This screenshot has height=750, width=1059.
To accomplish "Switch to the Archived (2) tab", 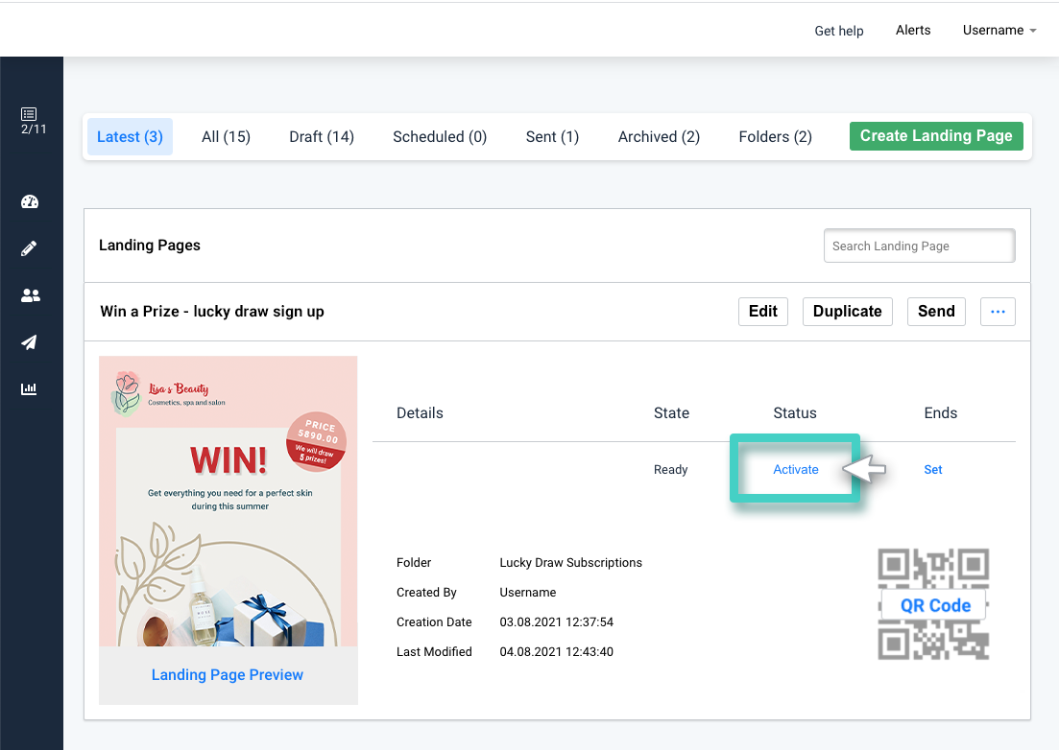I will [x=659, y=137].
